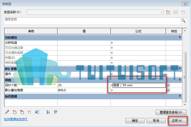This screenshot has height=127, width=191.
Task: Click the rename type icon
Action: click(175, 12)
